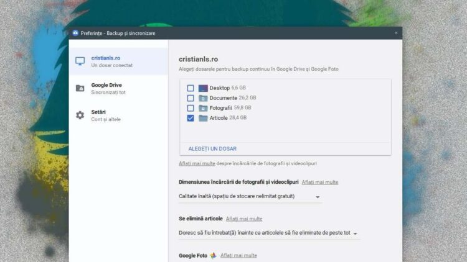Switch to the Google Drive section

coord(118,89)
